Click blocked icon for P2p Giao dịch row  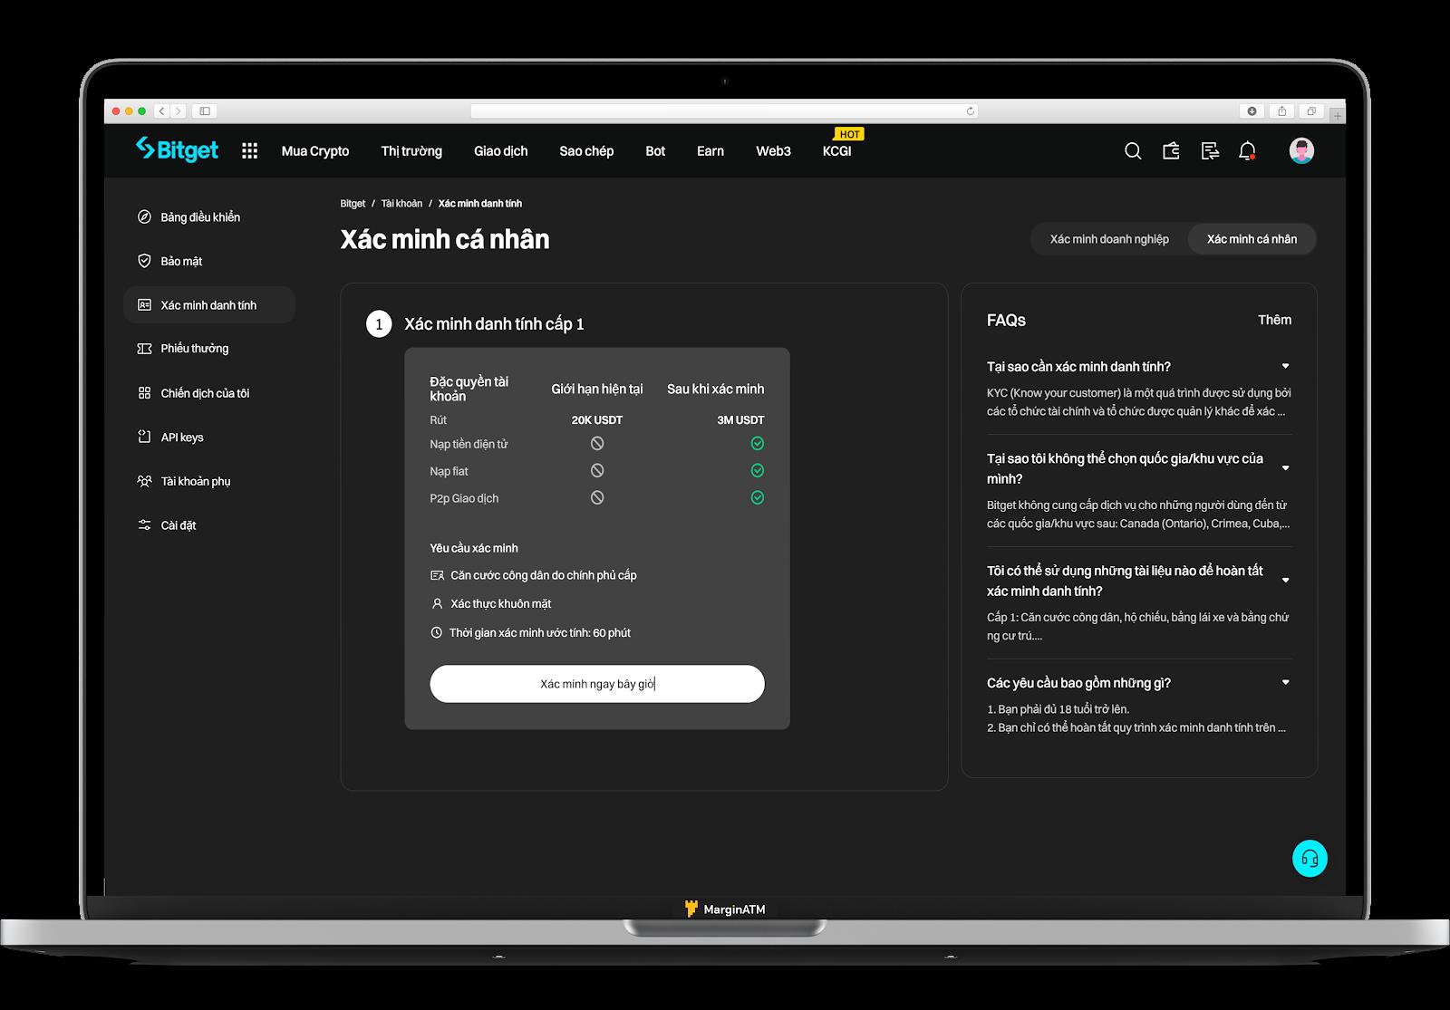597,497
